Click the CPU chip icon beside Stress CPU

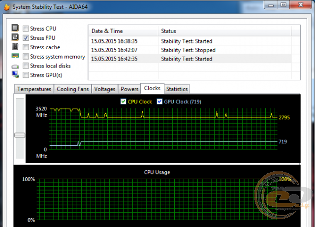click(x=15, y=28)
